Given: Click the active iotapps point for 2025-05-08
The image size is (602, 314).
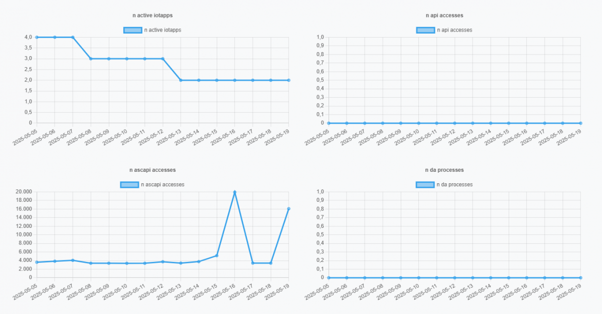Looking at the screenshot, I should point(91,59).
